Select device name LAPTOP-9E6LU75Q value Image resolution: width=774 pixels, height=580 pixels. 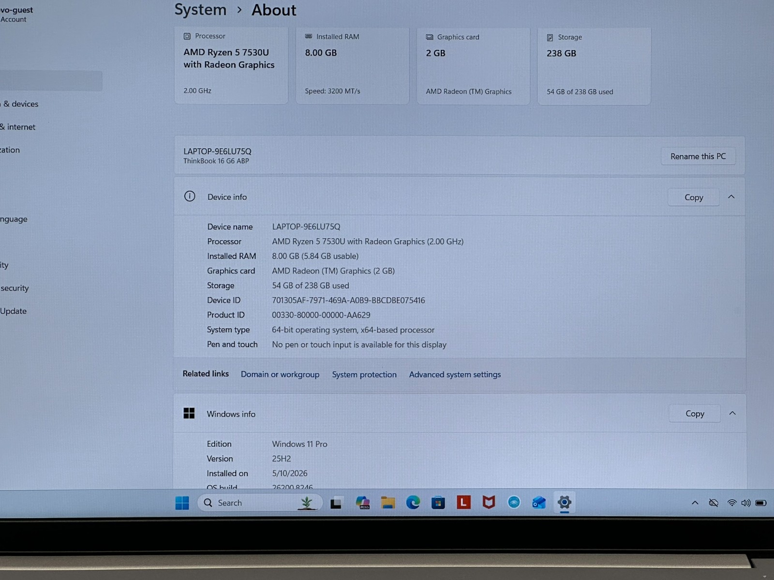pos(306,227)
